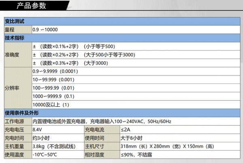Click the 量程 row label
This screenshot has width=243, height=163.
9,30
